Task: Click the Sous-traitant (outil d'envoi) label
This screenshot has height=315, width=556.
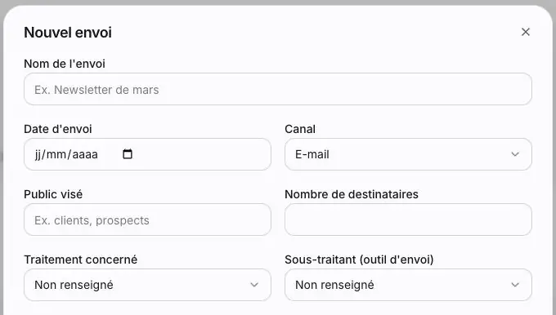Action: [x=359, y=260]
